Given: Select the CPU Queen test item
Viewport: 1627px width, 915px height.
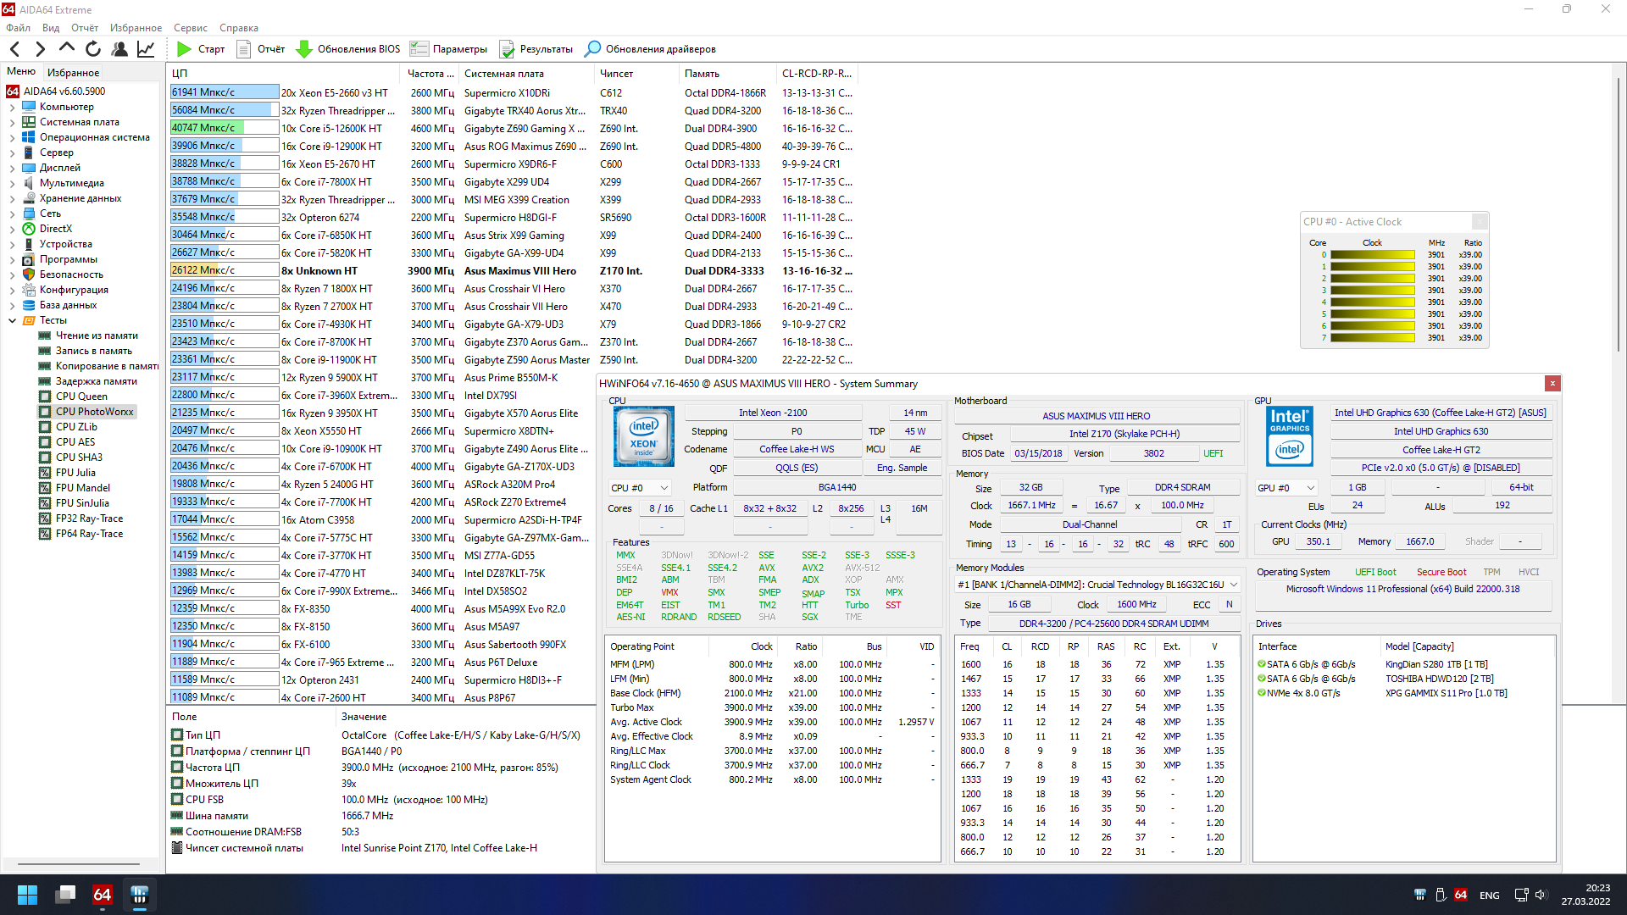Looking at the screenshot, I should (81, 396).
